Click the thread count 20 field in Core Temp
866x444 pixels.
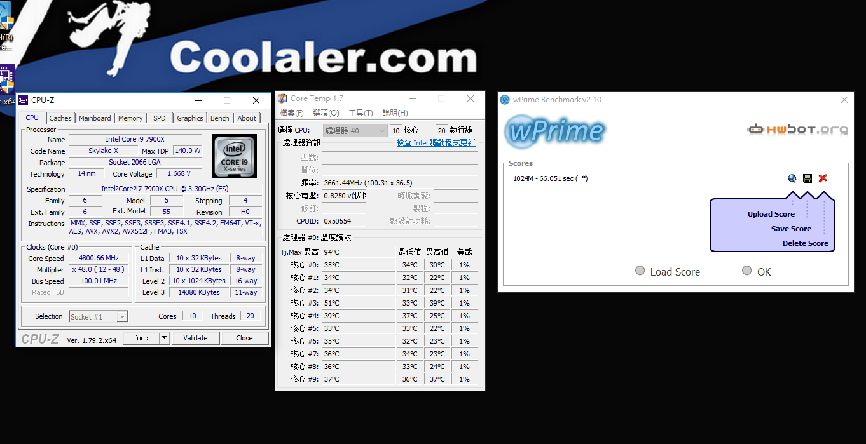pos(441,131)
